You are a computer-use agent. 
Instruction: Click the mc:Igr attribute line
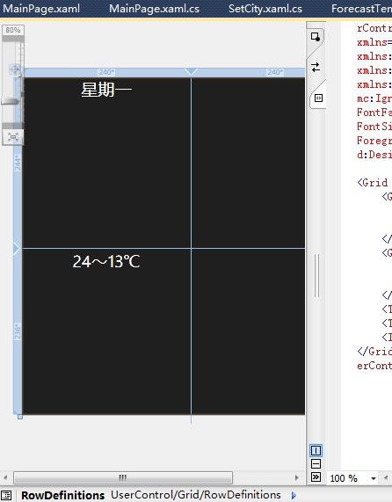[x=374, y=98]
